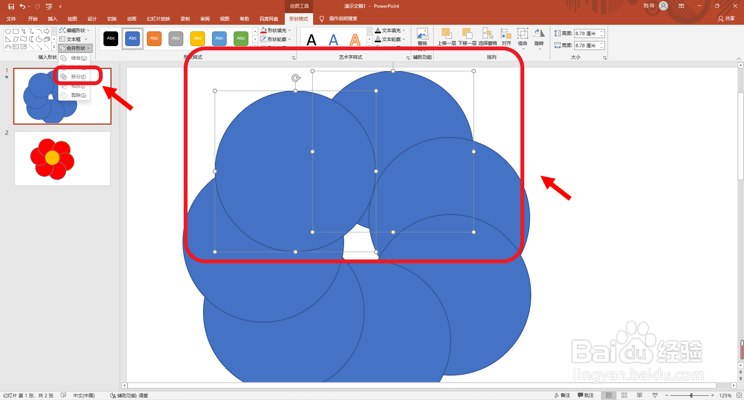The image size is (744, 400).
Task: Click the zoom slider in the status bar
Action: click(691, 395)
